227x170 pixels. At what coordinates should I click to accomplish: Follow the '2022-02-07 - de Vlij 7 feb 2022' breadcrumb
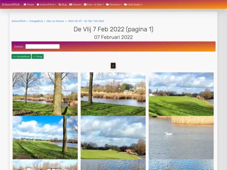tap(86, 21)
